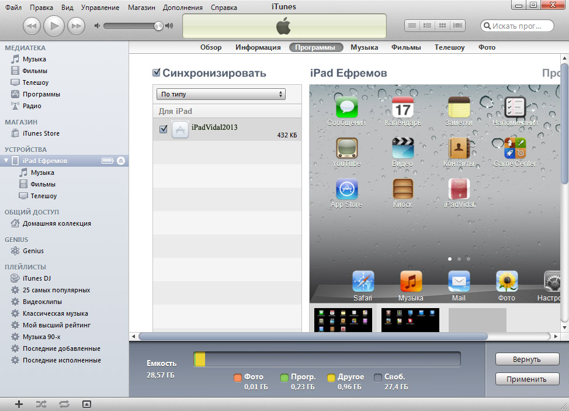Open the Файл menu
569x411 pixels.
point(13,7)
